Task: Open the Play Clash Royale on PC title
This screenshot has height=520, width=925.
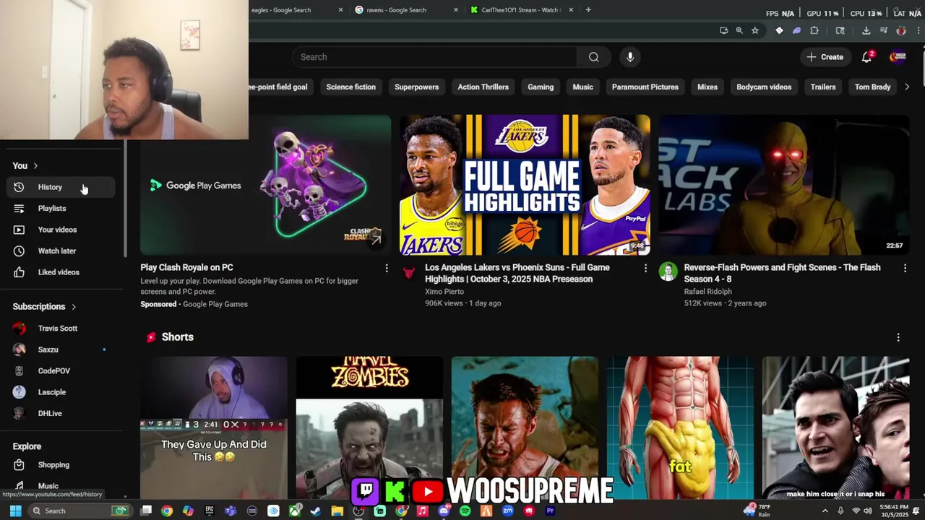Action: click(x=186, y=267)
